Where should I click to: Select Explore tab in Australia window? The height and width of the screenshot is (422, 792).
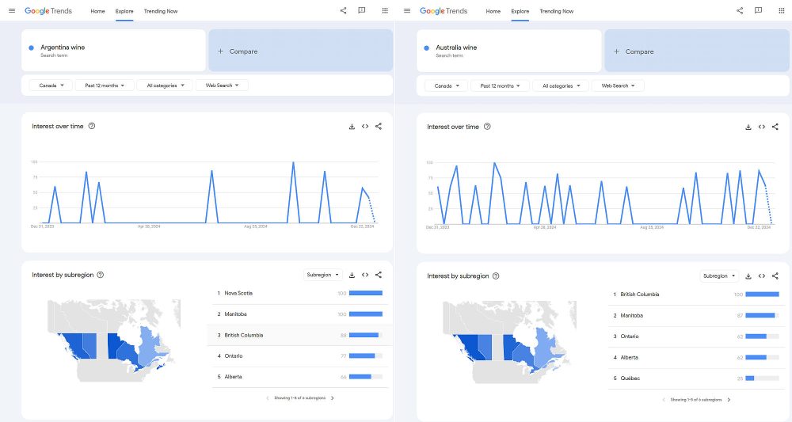pos(520,11)
